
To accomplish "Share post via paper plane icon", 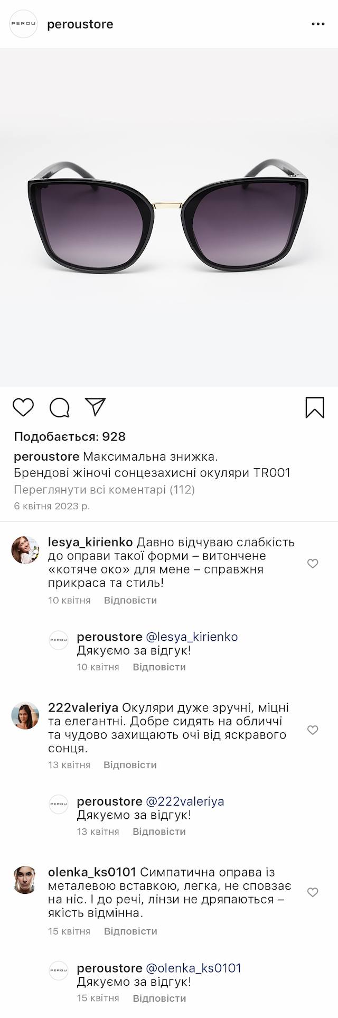I will point(96,407).
